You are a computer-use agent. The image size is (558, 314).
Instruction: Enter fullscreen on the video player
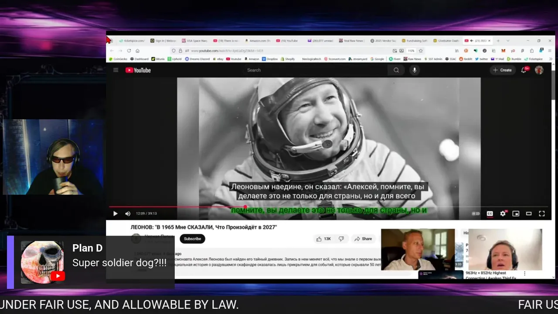coord(542,214)
